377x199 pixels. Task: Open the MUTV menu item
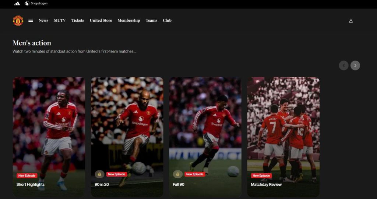[60, 21]
